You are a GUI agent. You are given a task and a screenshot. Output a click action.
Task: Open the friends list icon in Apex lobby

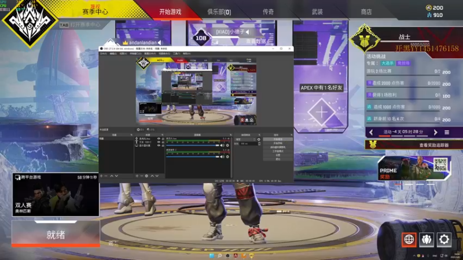pyautogui.click(x=427, y=239)
